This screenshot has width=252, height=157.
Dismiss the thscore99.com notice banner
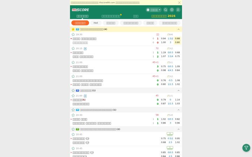(179, 2)
